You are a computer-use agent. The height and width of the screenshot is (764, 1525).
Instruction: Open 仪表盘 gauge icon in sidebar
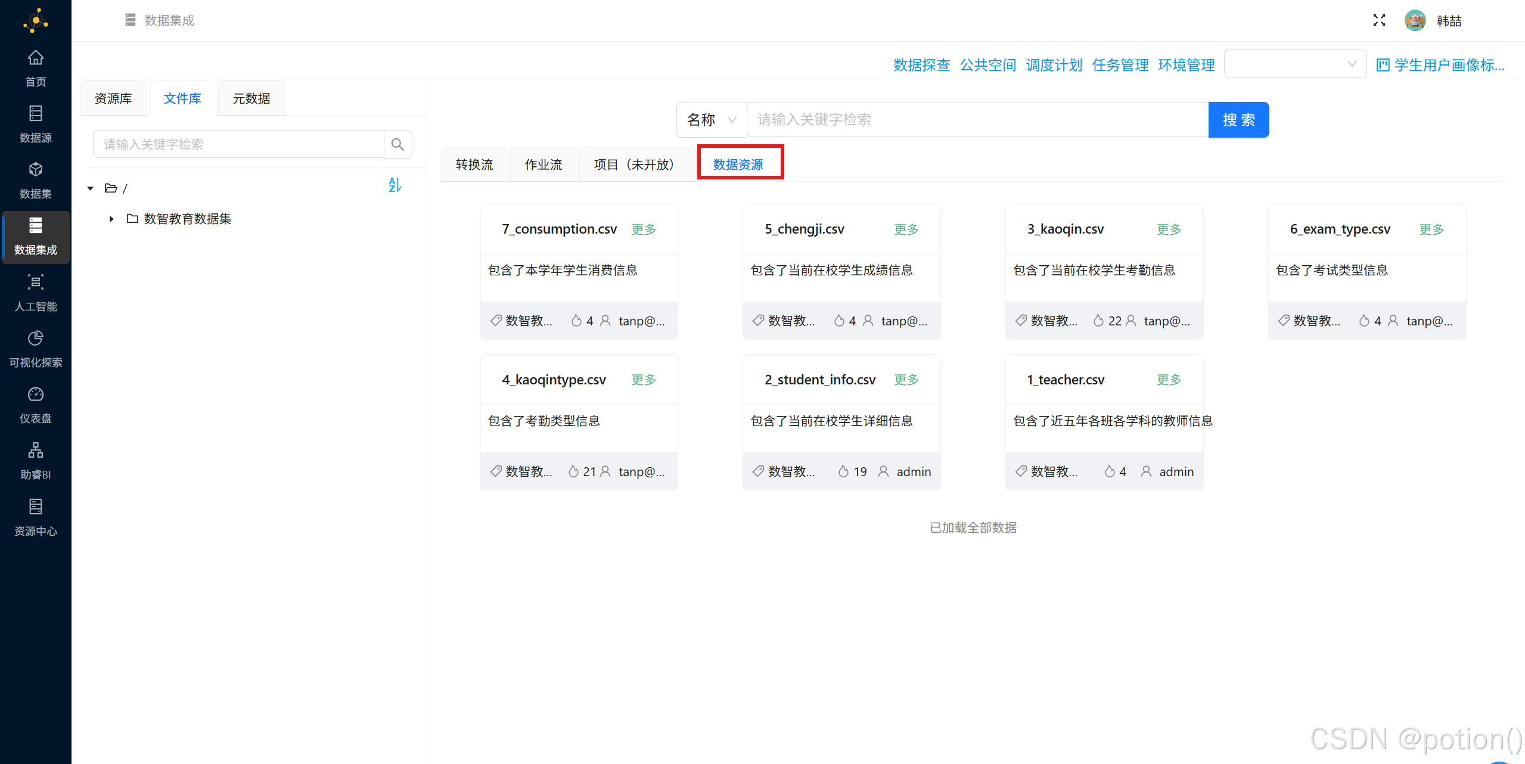pos(36,395)
